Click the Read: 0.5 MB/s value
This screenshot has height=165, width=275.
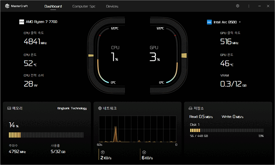pos(201,117)
